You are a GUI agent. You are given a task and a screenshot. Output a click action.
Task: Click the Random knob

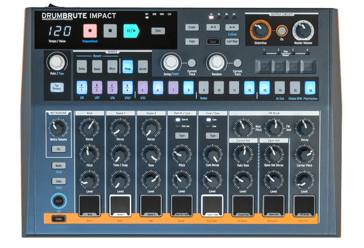tap(217, 62)
